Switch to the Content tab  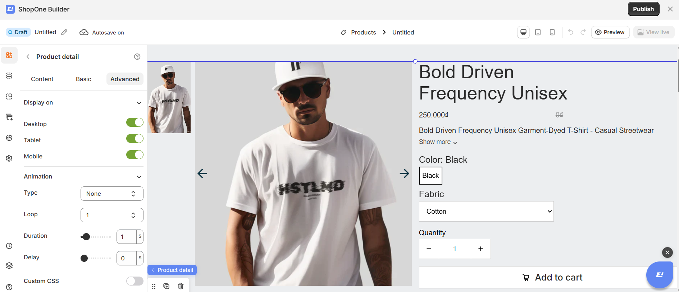coord(42,79)
